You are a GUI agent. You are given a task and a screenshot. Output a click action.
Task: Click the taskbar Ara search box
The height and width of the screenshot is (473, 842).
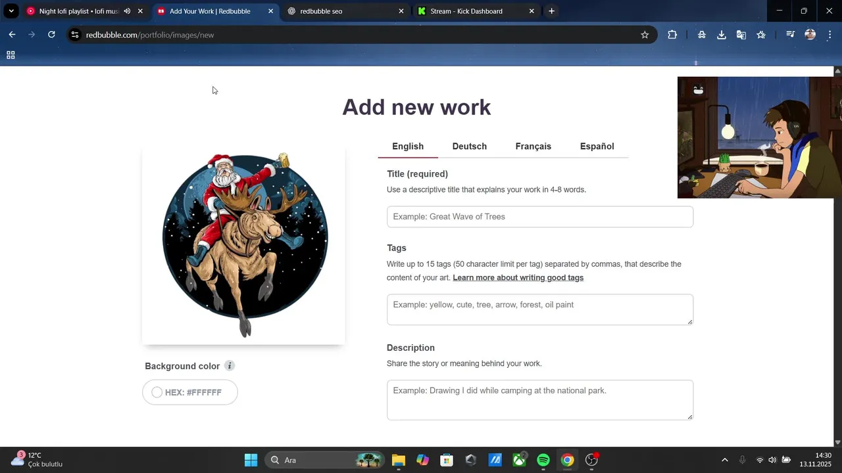326,460
